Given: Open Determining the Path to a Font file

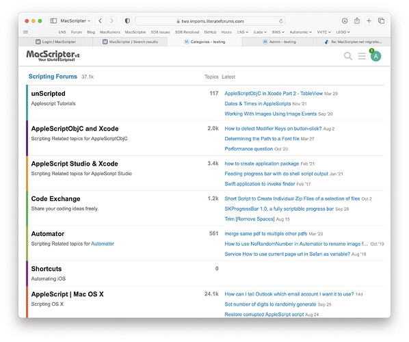Looking at the screenshot, I should tap(262, 139).
